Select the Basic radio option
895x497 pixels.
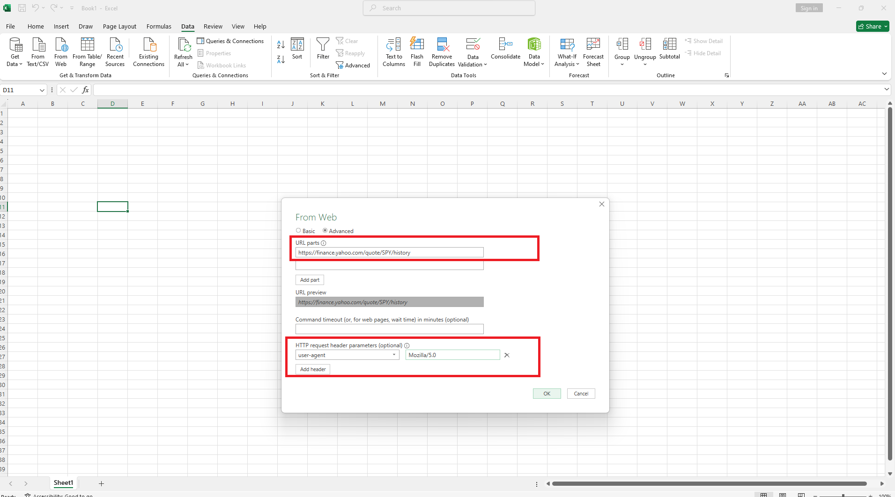click(x=298, y=231)
